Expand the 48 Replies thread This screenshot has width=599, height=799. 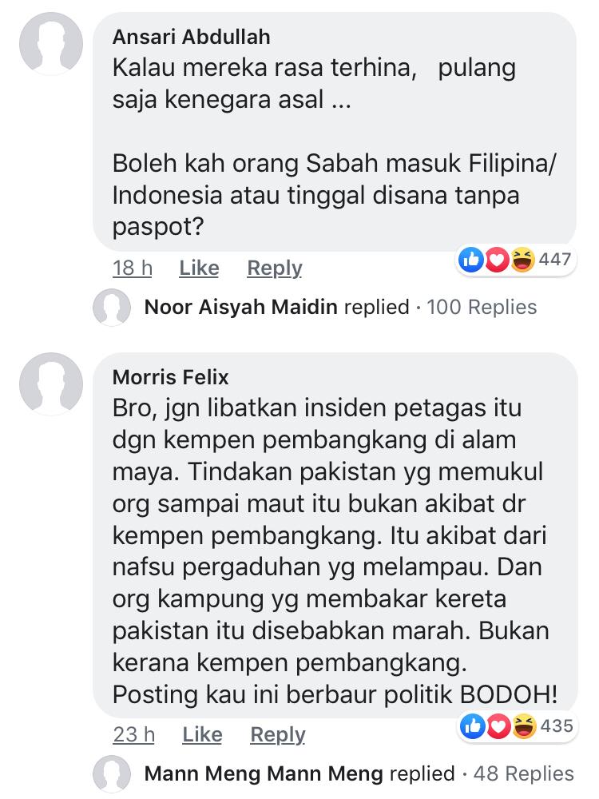coord(523,774)
